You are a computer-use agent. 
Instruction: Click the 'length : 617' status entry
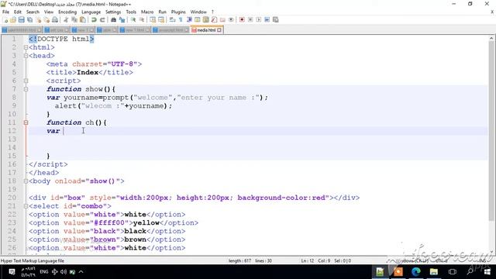239,261
